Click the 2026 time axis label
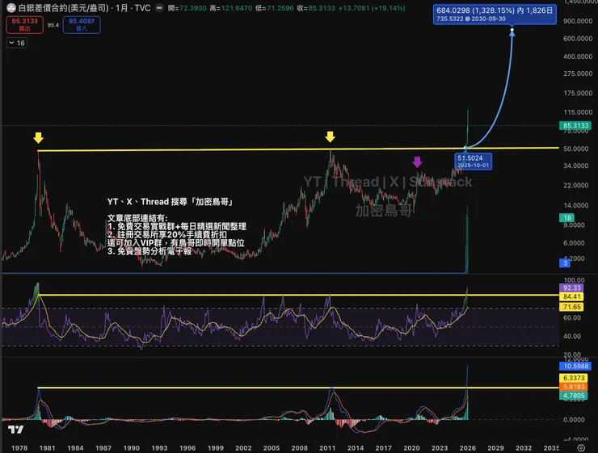The height and width of the screenshot is (453, 598). (x=468, y=448)
